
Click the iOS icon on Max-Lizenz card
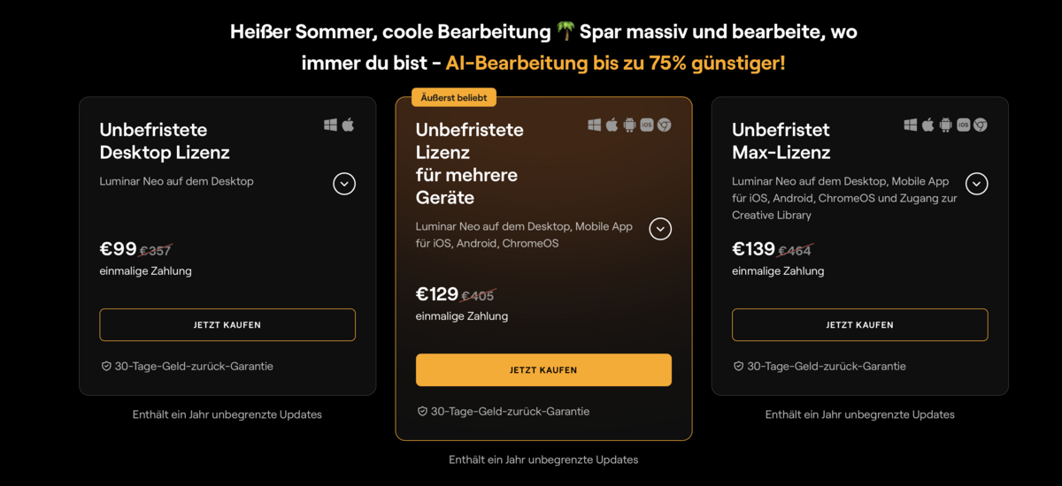[963, 125]
